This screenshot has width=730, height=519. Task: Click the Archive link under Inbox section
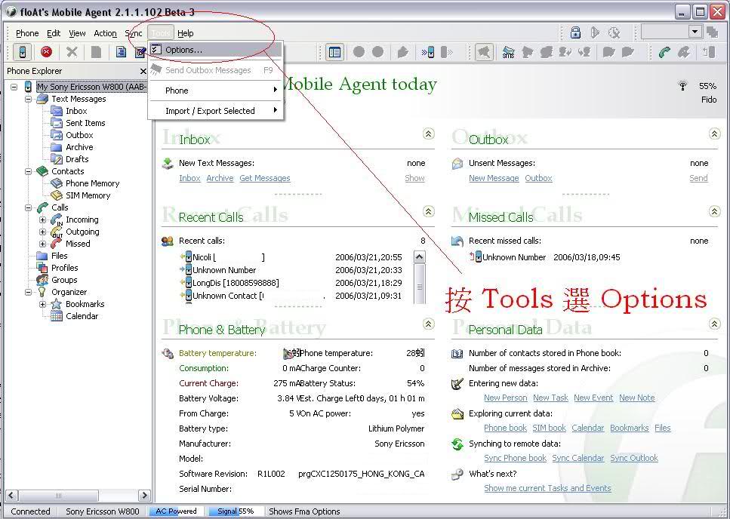[220, 178]
